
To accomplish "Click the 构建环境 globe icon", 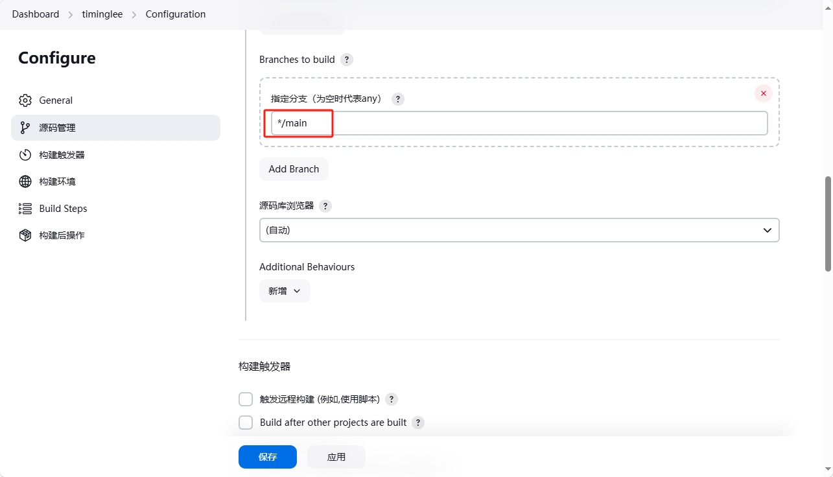I will click(x=25, y=181).
